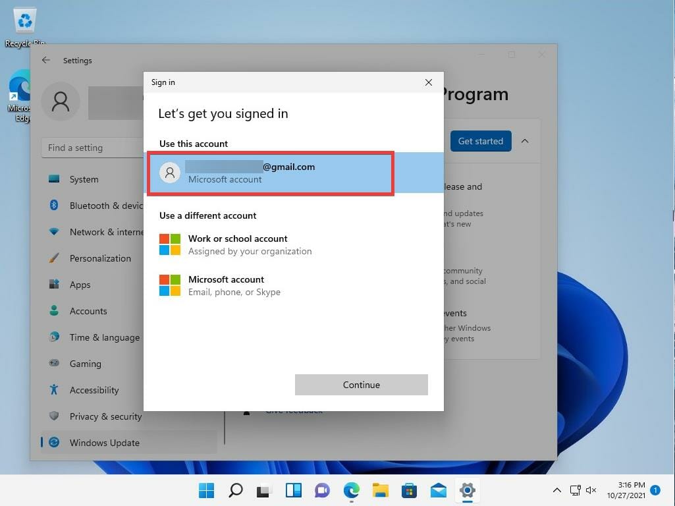
Task: Choose Microsoft account Email, phone, or Skype
Action: (294, 285)
